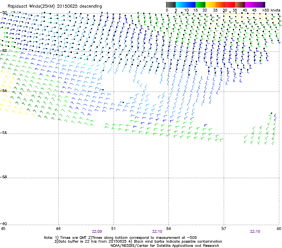Click the latitude axis label '-58'
The height and width of the screenshot is (248, 282).
(x=3, y=177)
